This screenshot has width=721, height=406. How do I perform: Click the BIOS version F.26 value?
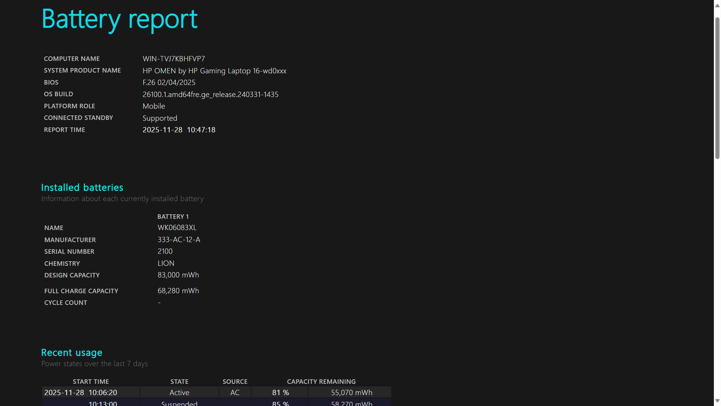point(169,83)
